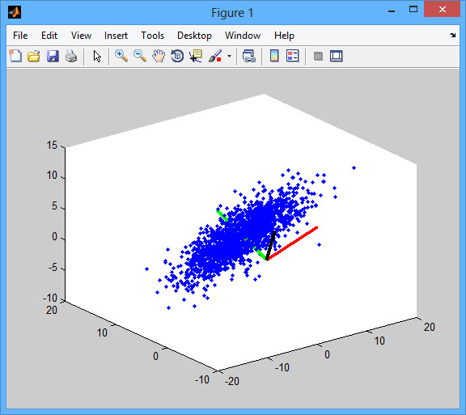Viewport: 466px width, 415px height.
Task: Toggle the Data Cursor tool
Action: [196, 56]
